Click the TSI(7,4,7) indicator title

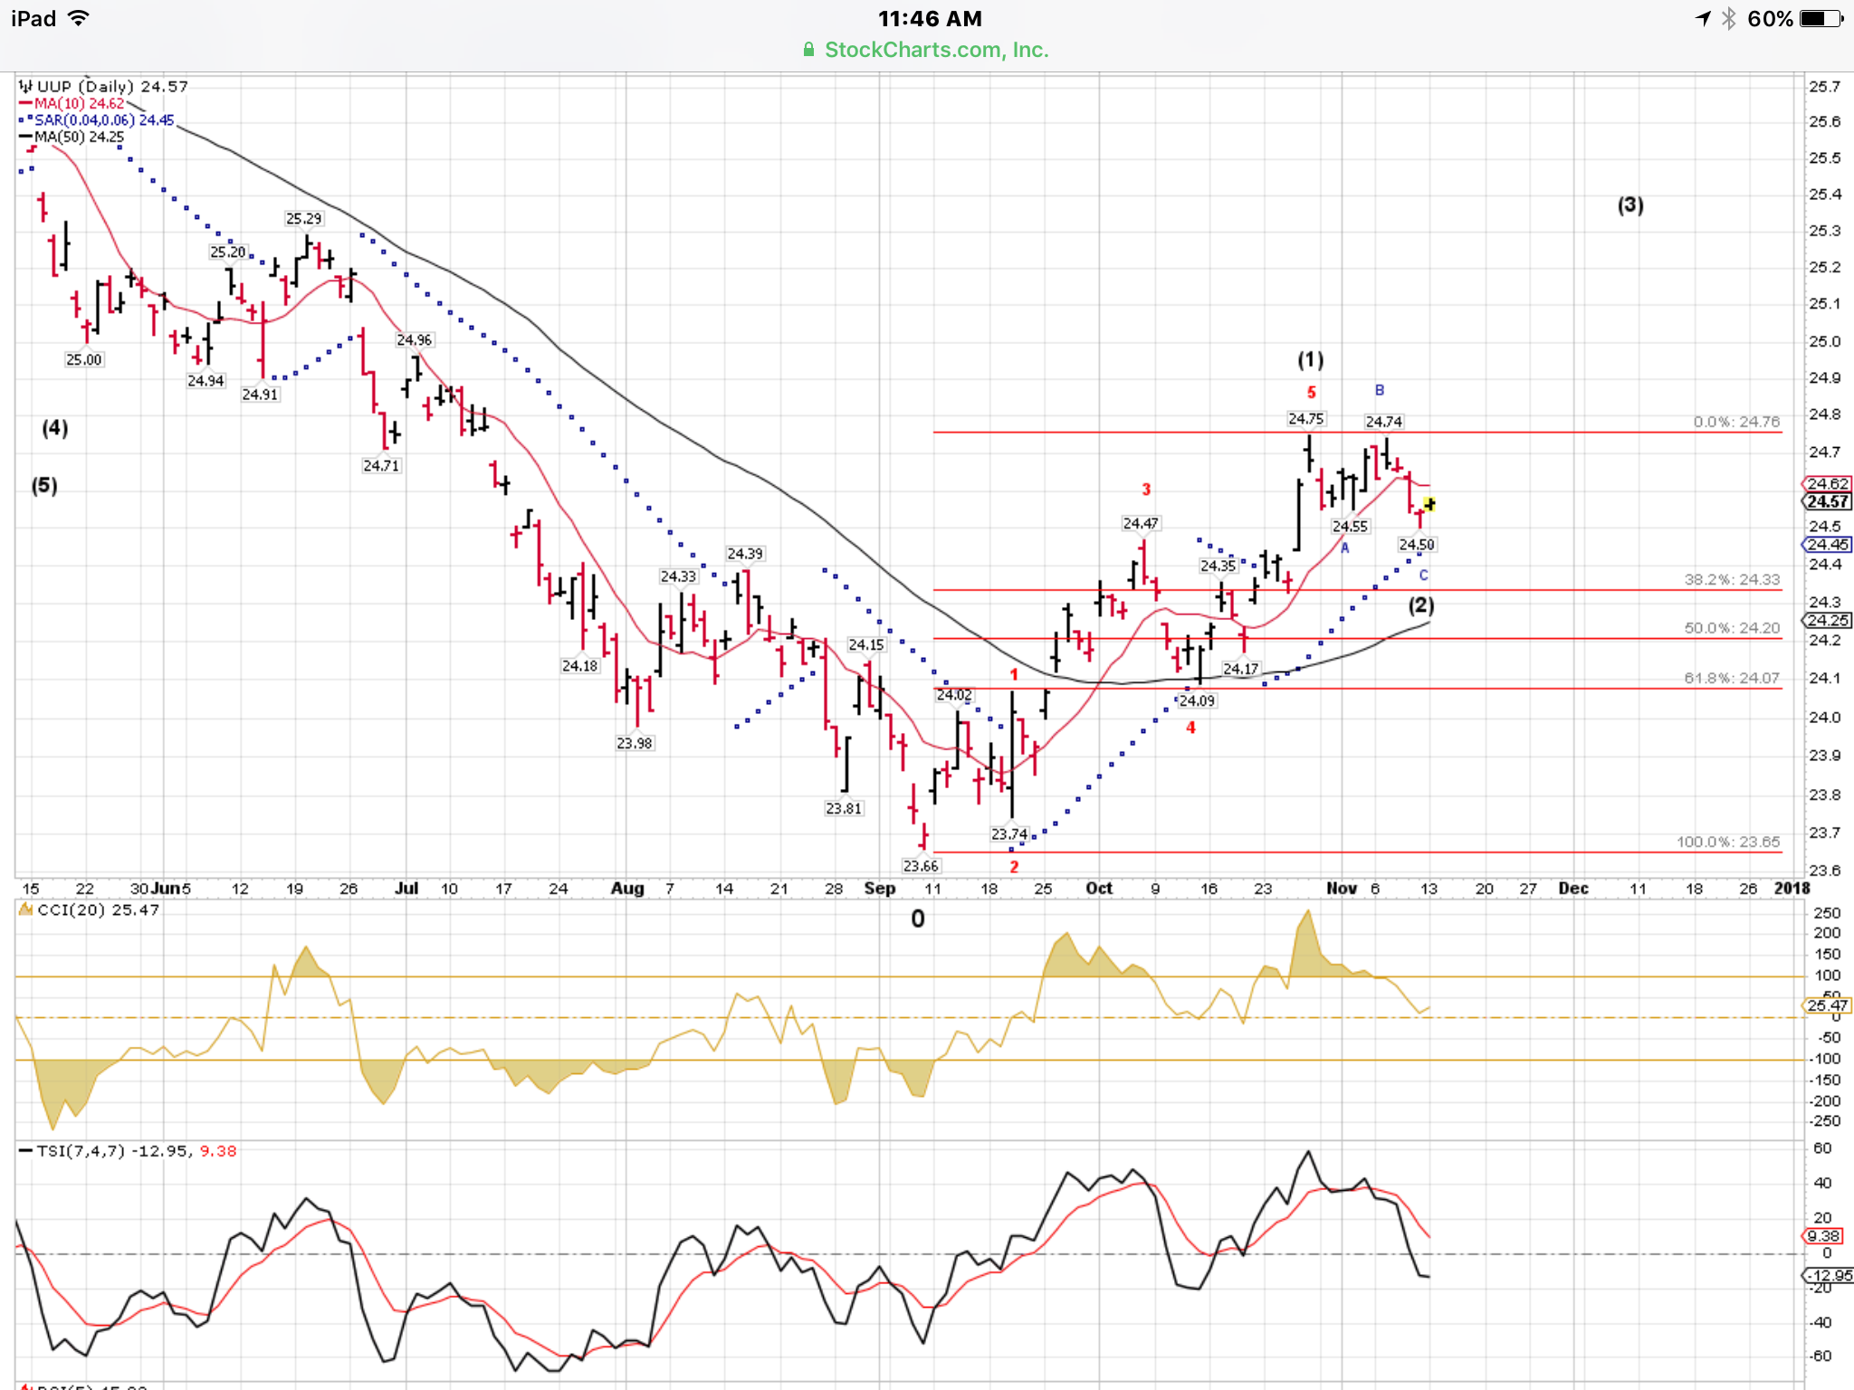(80, 1151)
